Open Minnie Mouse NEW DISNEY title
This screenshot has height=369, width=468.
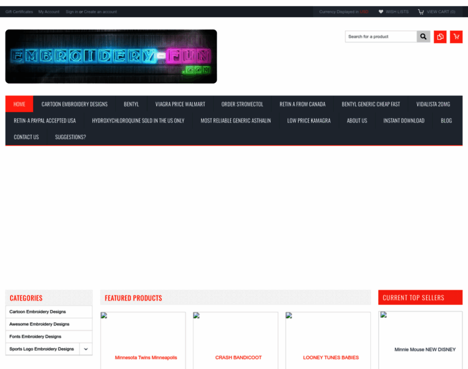pos(425,349)
